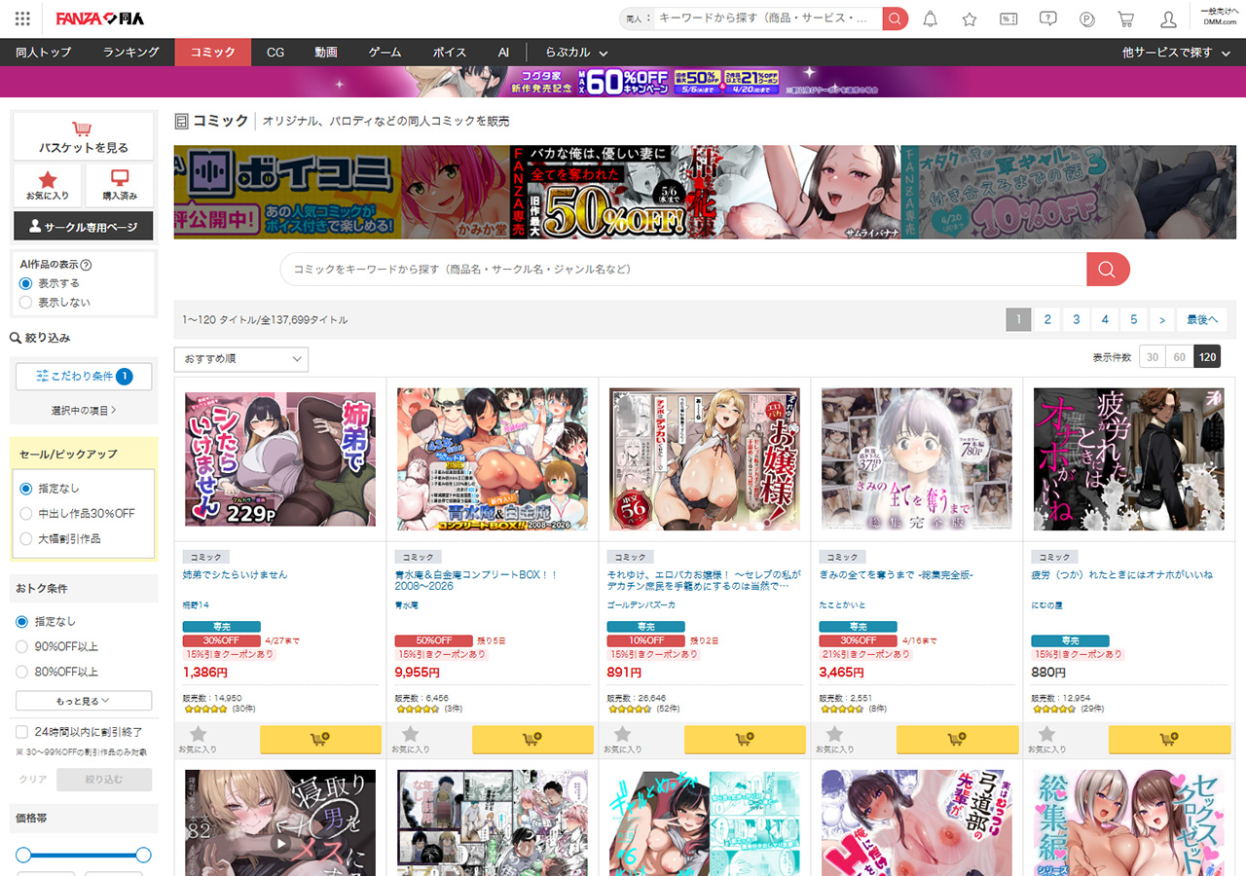Open the ゲーム navigation tab

tap(385, 53)
